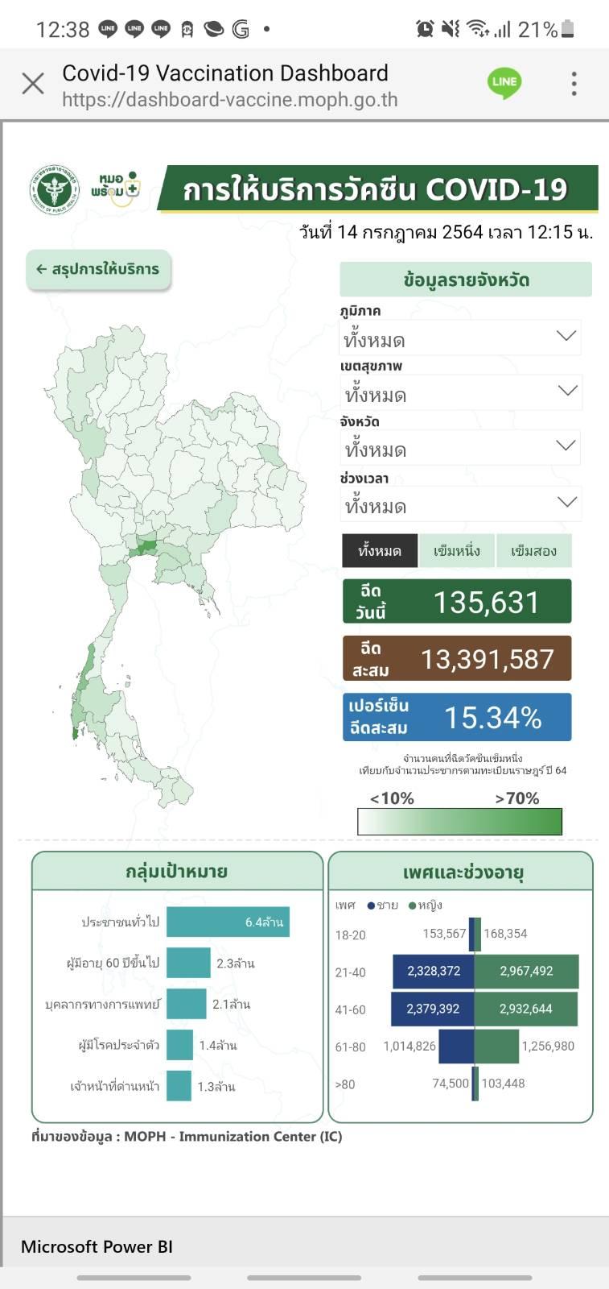Tap the Ministry of Public Health logo

(55, 190)
